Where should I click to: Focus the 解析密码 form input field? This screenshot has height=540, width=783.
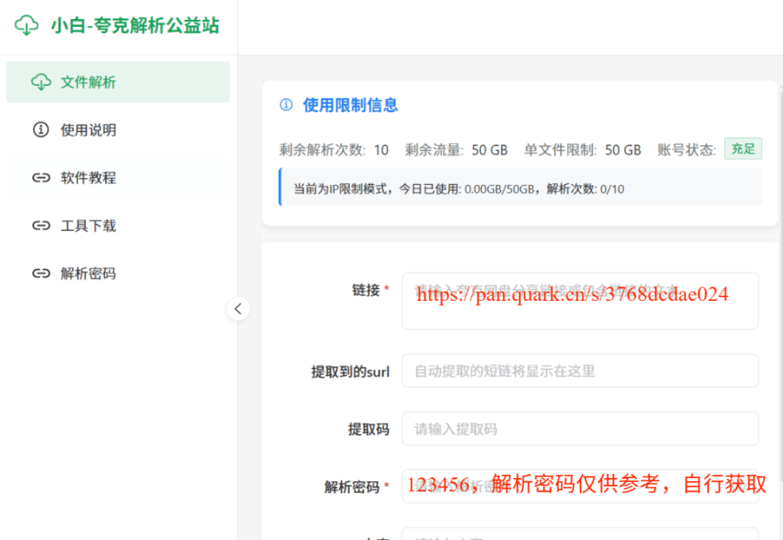click(x=580, y=486)
